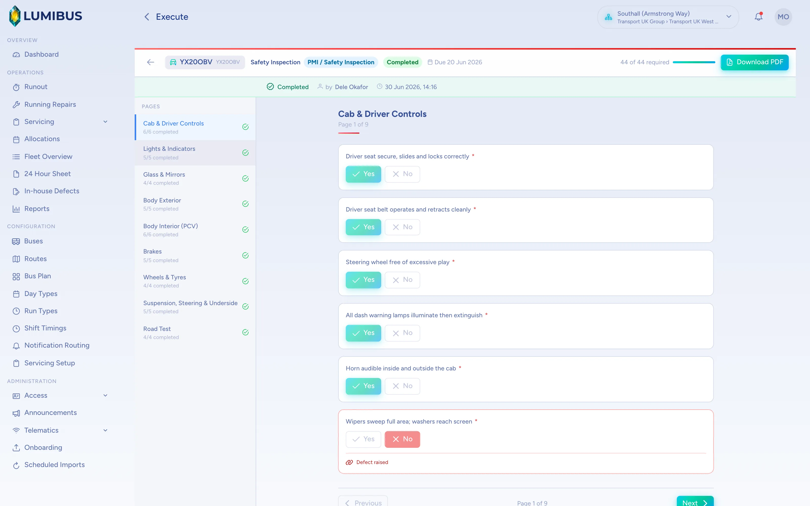Select No for wipers sweep full area
The width and height of the screenshot is (810, 506).
point(402,439)
